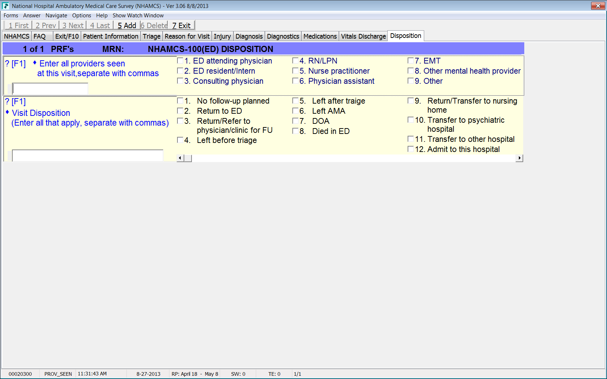
Task: Tick the Died in ED checkbox
Action: [x=295, y=131]
